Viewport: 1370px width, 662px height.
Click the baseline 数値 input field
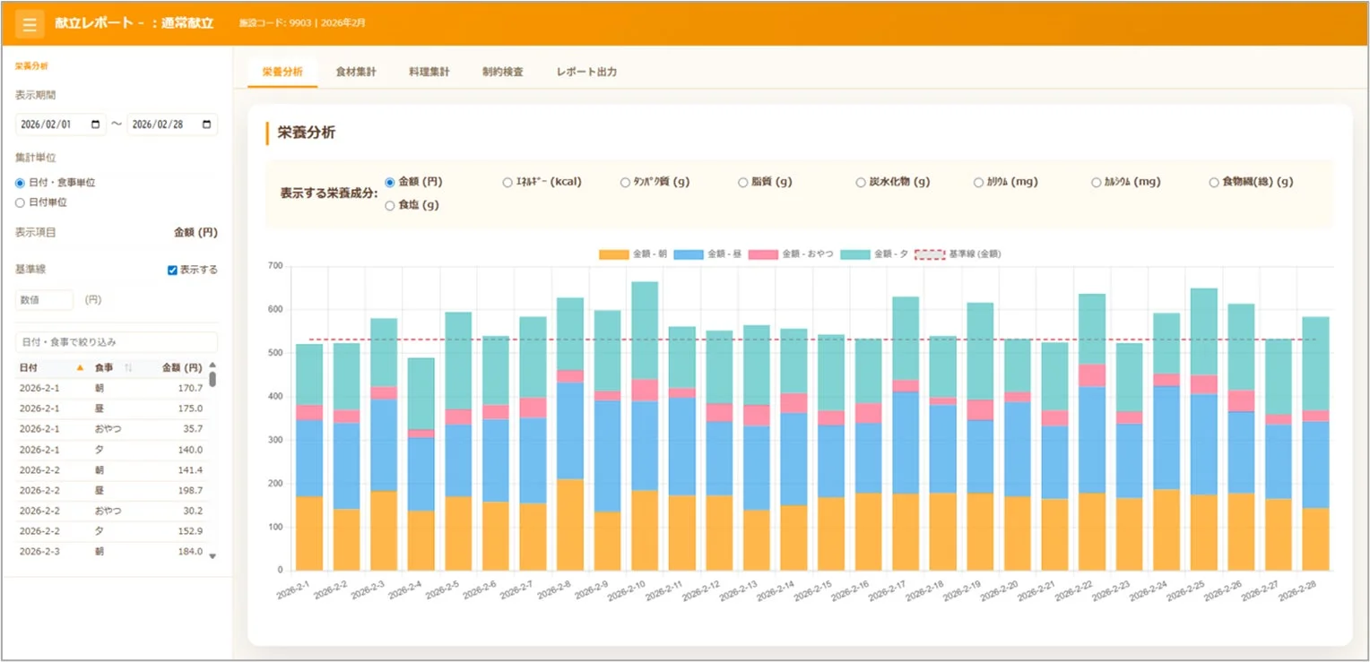pyautogui.click(x=45, y=300)
